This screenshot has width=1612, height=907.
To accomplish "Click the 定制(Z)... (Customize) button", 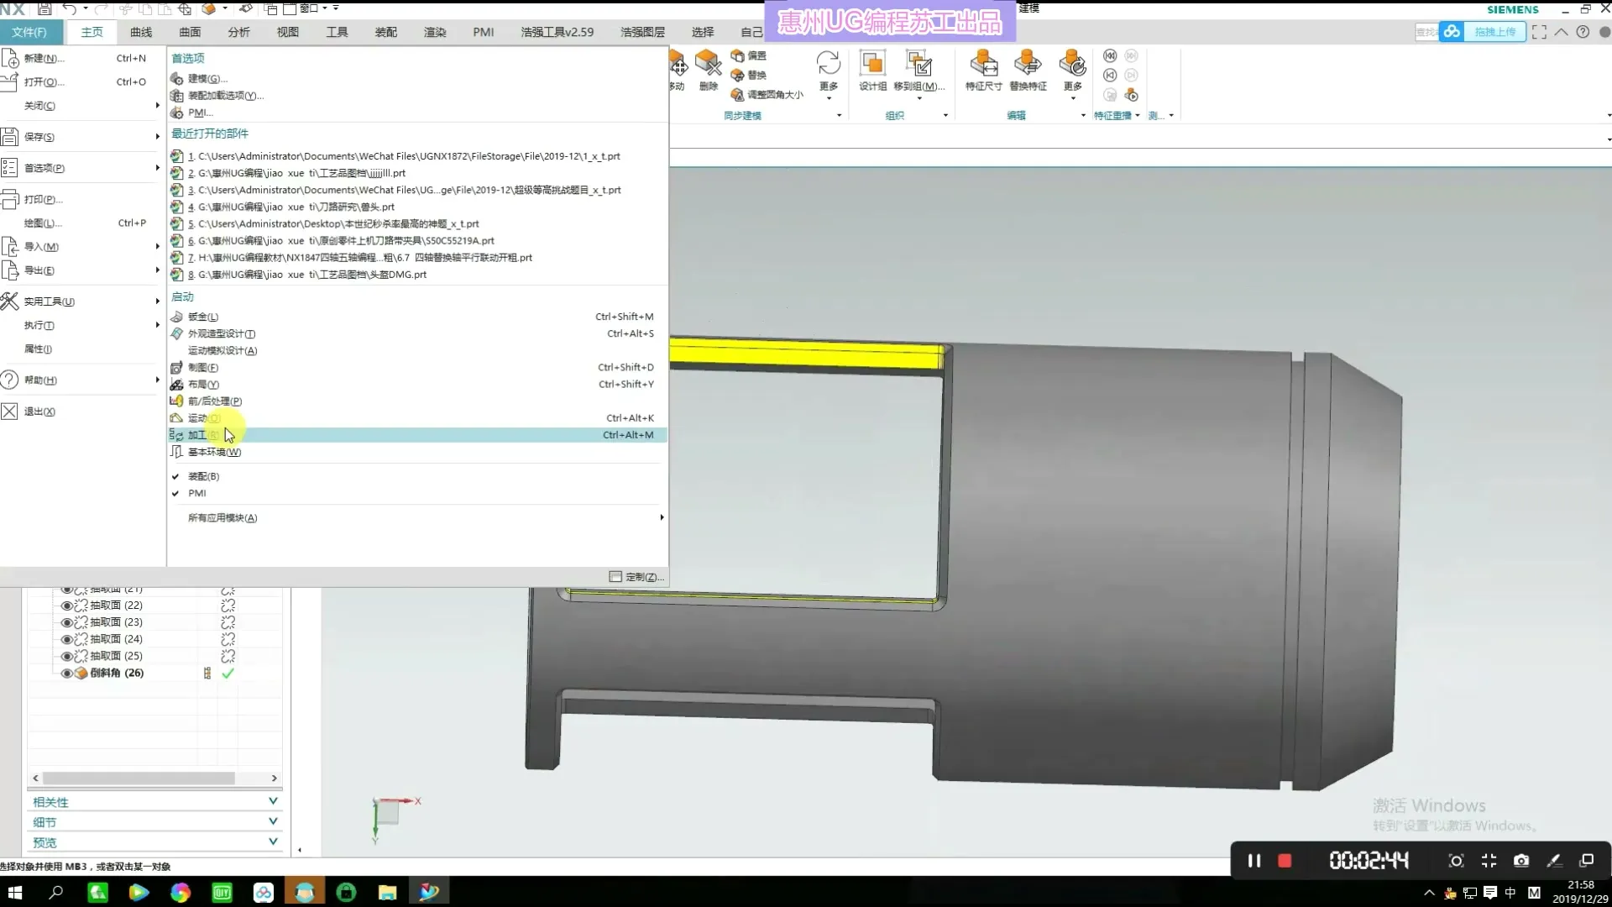I will point(636,577).
